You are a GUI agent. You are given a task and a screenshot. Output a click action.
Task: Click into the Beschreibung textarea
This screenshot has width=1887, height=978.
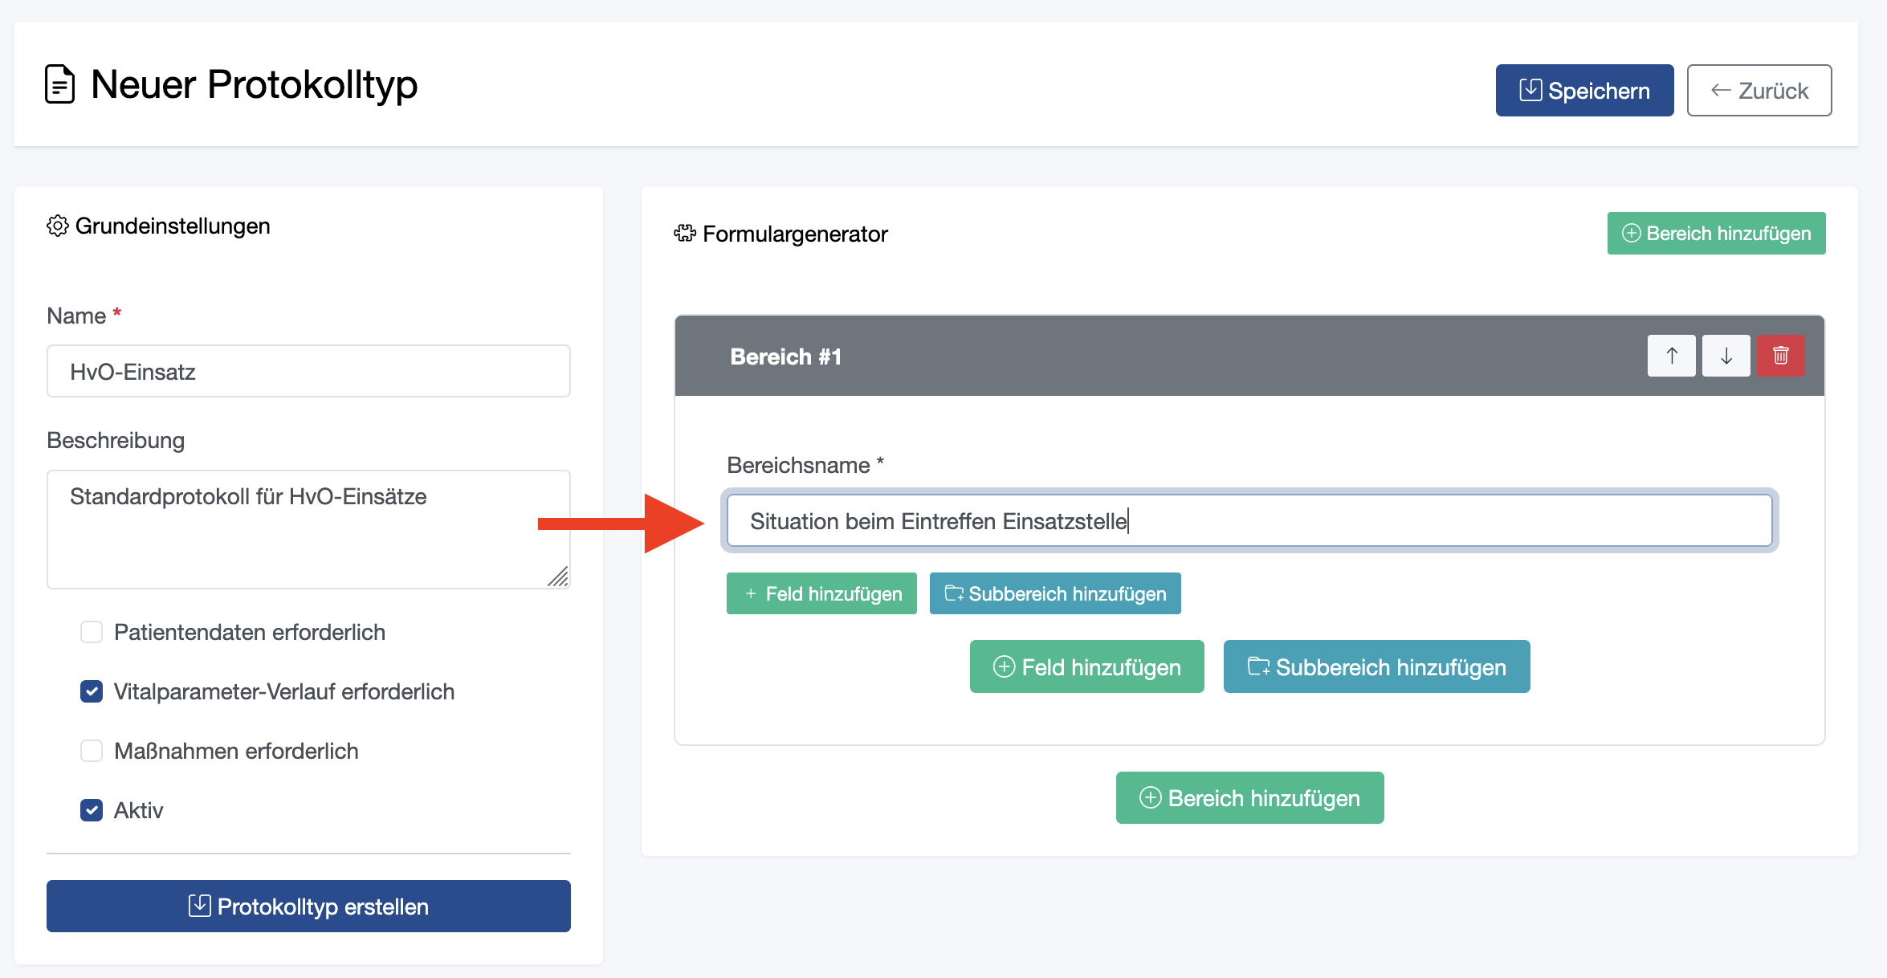coord(308,529)
